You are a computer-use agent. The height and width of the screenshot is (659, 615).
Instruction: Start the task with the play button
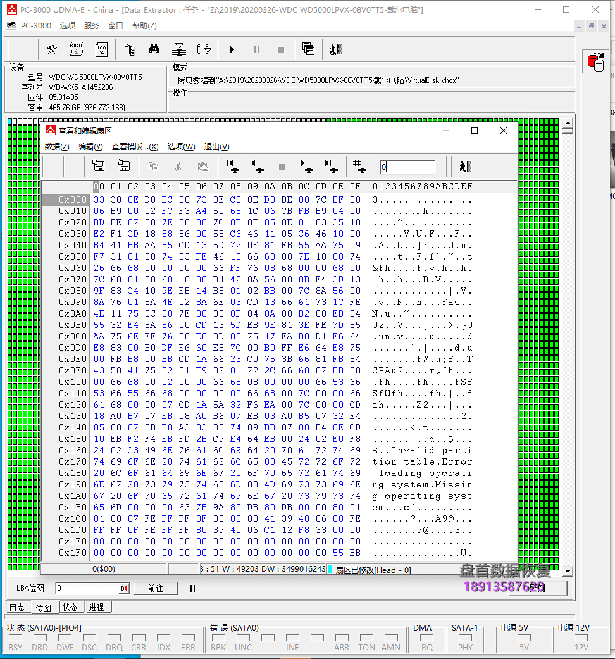[232, 49]
